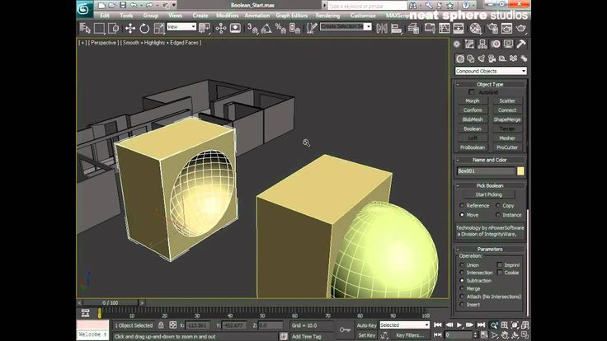Click the Render Production teapot icon

tap(521, 28)
